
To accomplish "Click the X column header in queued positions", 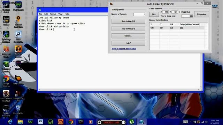I will pos(151,24).
